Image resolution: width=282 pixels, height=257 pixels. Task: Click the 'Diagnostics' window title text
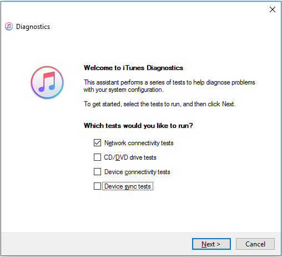33,27
